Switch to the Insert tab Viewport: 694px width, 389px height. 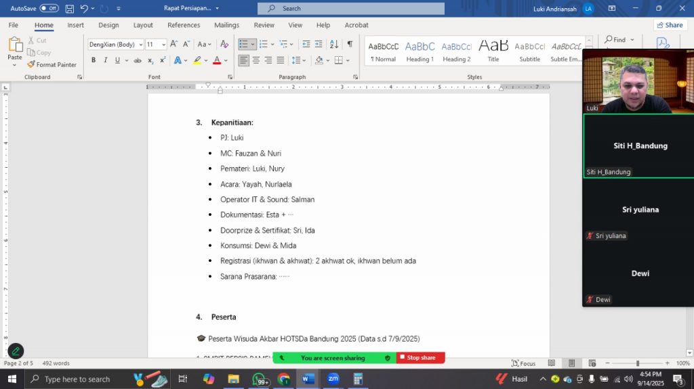click(x=76, y=25)
